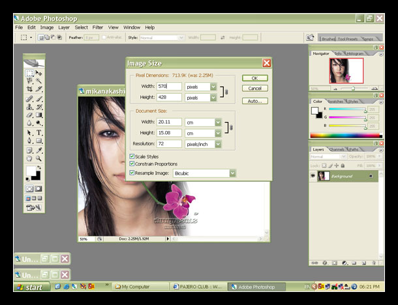The width and height of the screenshot is (398, 305).
Task: Select the Hand tool
Action: (x=30, y=158)
